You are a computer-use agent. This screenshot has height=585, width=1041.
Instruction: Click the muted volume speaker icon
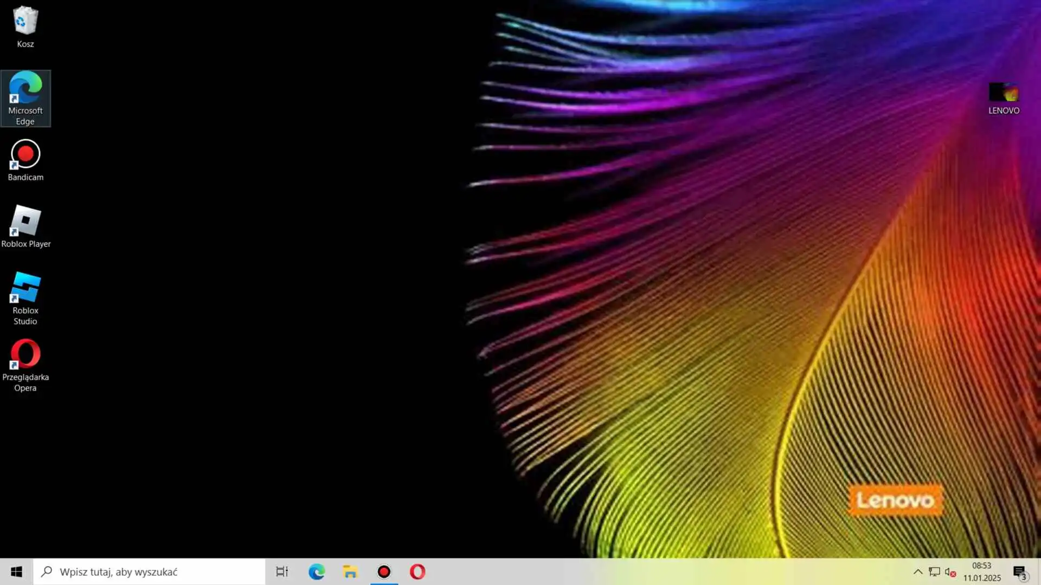point(949,571)
